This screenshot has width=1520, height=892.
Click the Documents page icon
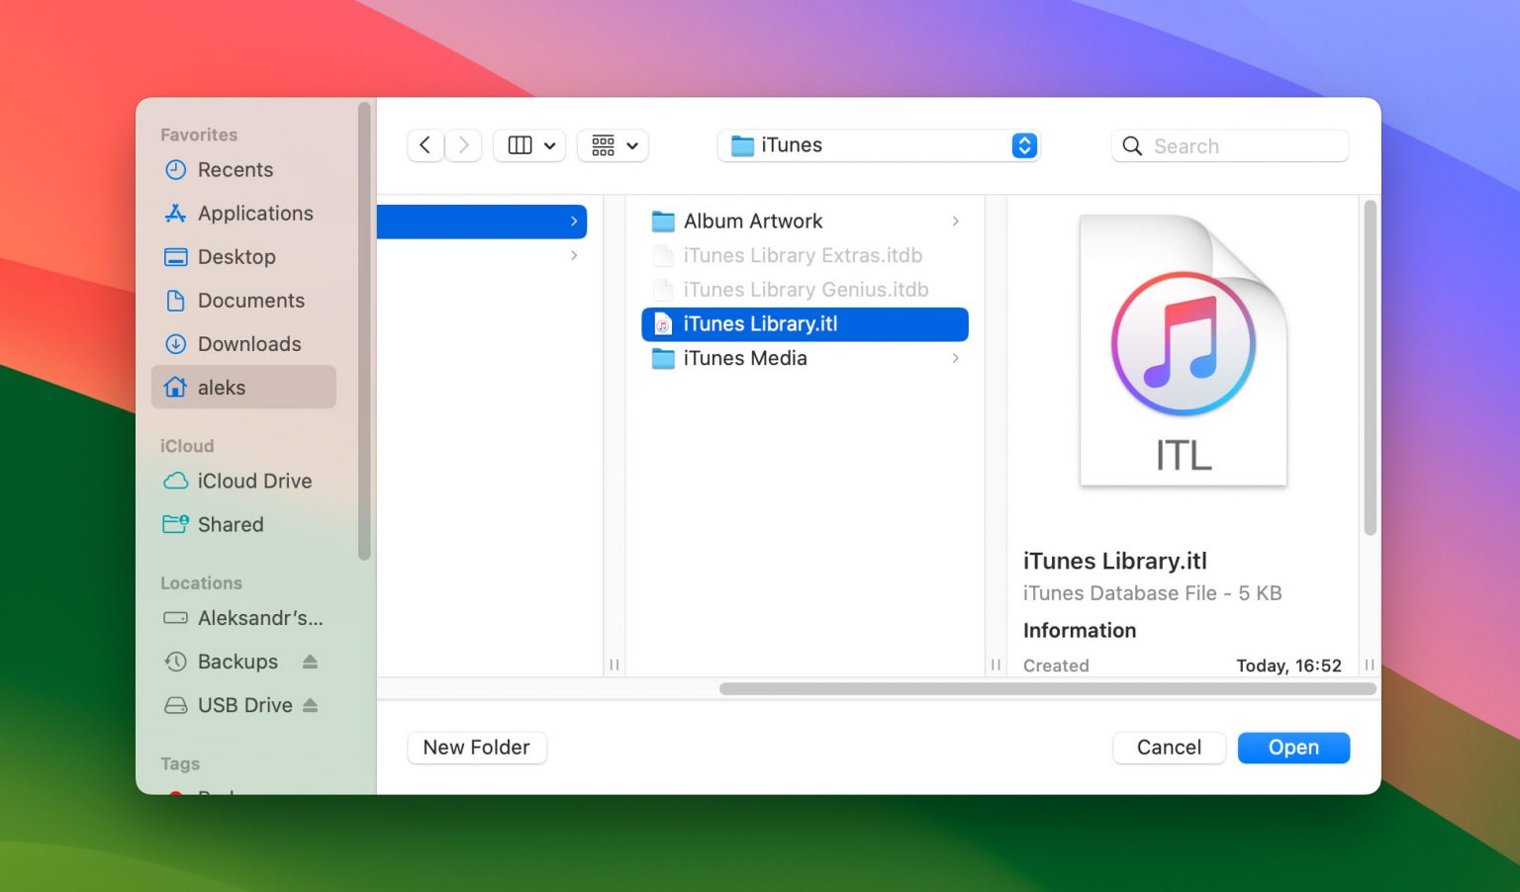point(175,301)
